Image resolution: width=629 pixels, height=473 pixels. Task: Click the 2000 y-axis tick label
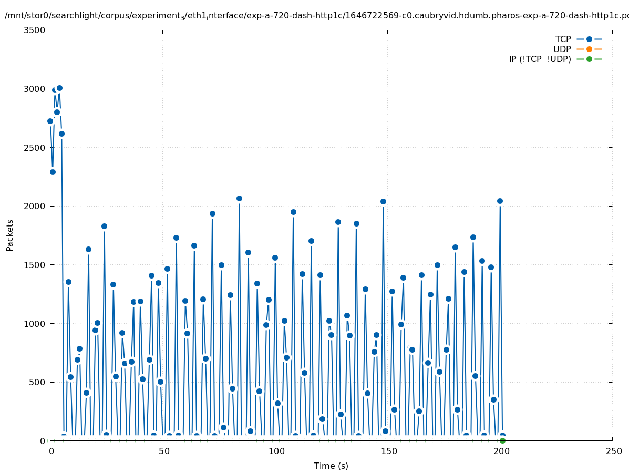tap(35, 206)
